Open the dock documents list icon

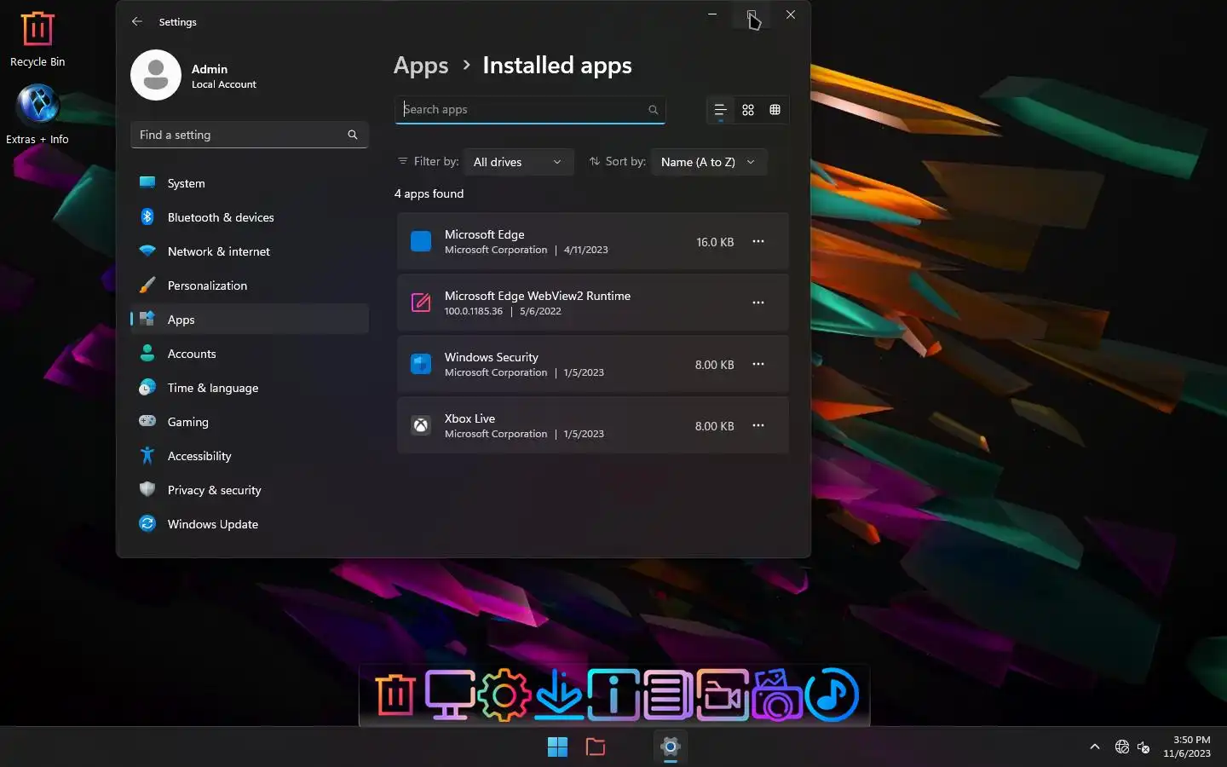(x=668, y=695)
